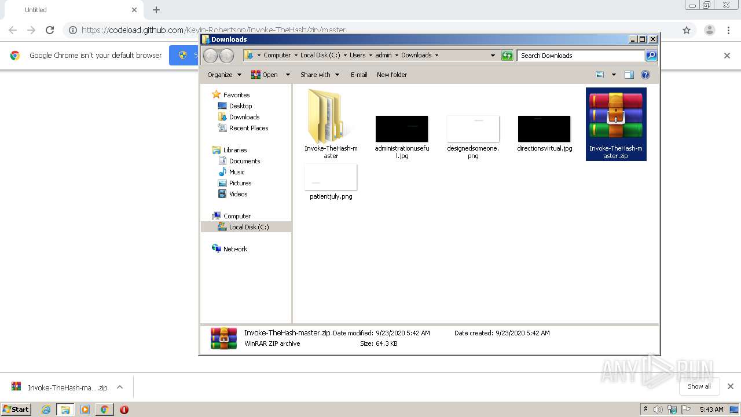Open Chrome three-dot menu
This screenshot has width=741, height=417.
(729, 30)
